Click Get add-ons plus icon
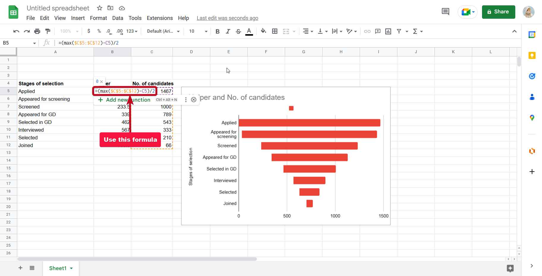Screen dimensions: 542x276 (x=532, y=172)
